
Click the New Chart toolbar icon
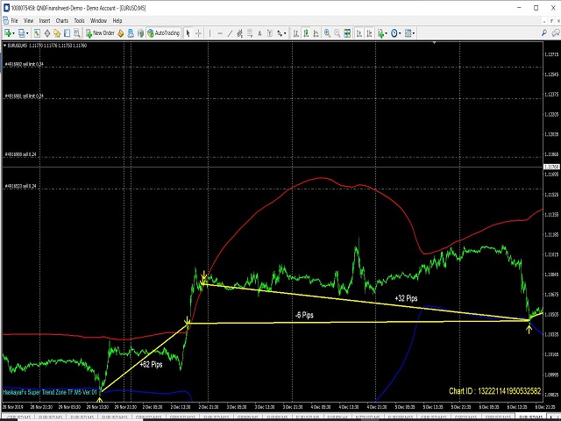click(x=8, y=33)
